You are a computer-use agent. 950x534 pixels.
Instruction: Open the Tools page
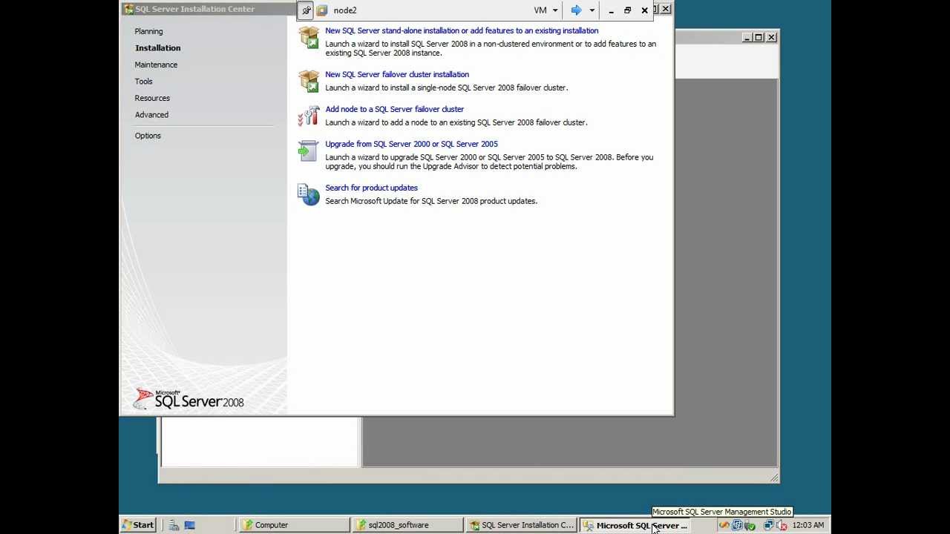coord(143,81)
